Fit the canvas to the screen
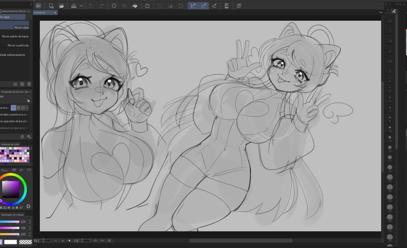Screen dimensions: 407x248 pyautogui.click(x=70, y=241)
